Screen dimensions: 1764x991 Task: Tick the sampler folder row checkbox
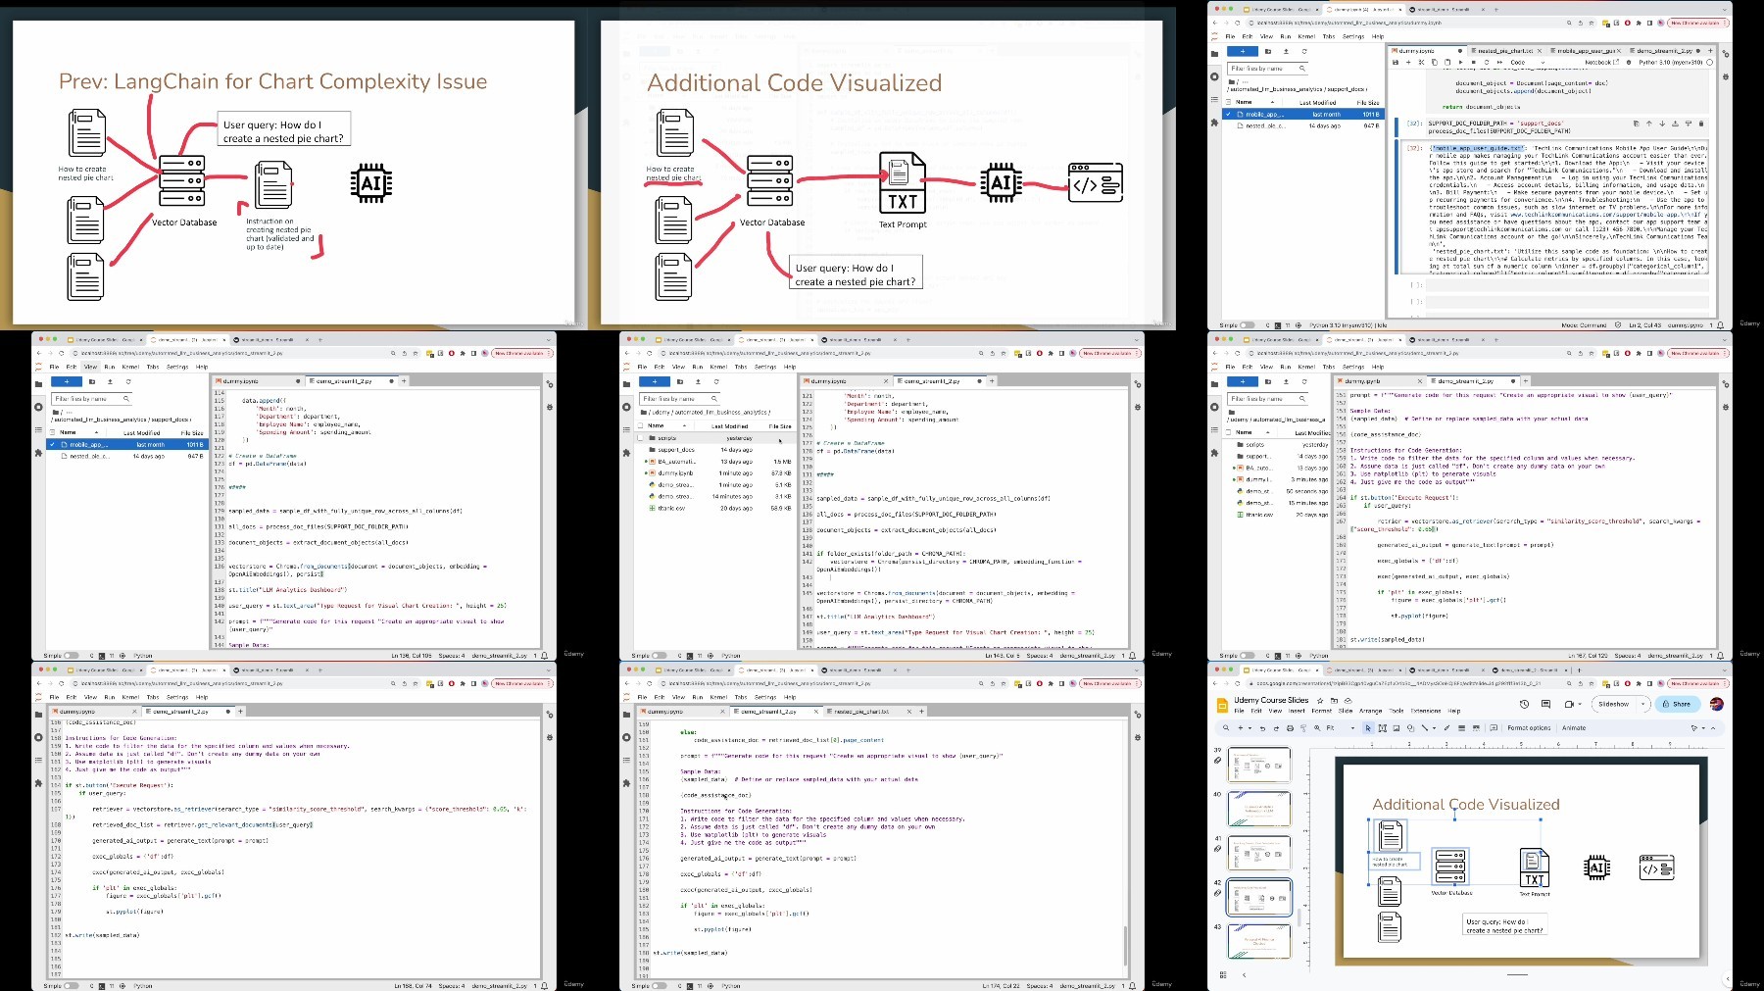640,438
